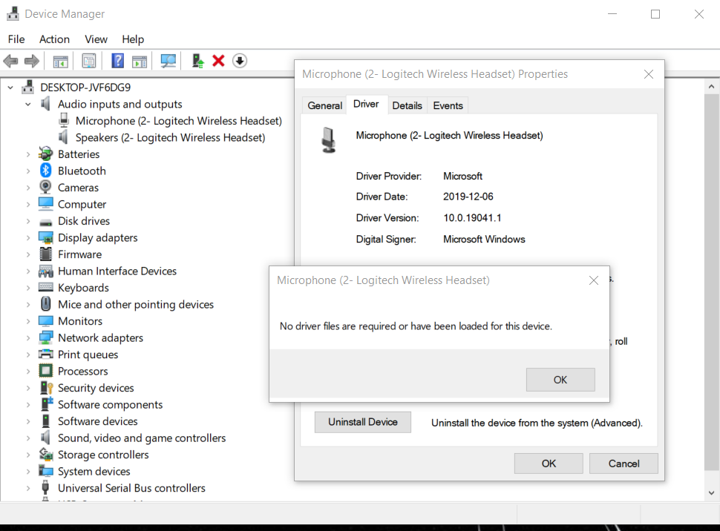Switch to the Details tab
The height and width of the screenshot is (531, 720).
pos(407,105)
